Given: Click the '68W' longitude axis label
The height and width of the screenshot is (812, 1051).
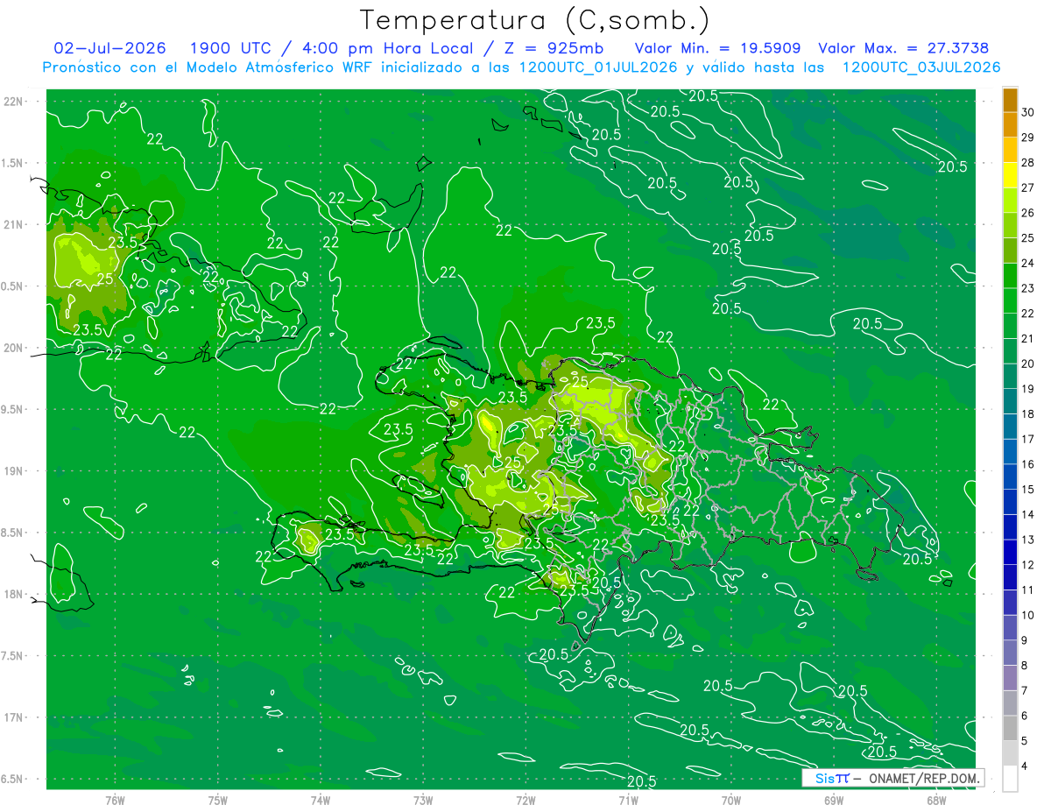Looking at the screenshot, I should [x=936, y=801].
